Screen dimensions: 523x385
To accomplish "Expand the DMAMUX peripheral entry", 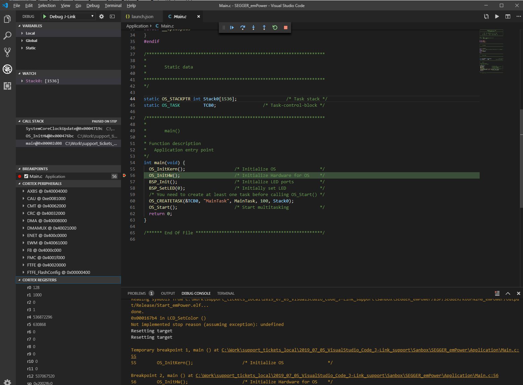I will coord(51,228).
